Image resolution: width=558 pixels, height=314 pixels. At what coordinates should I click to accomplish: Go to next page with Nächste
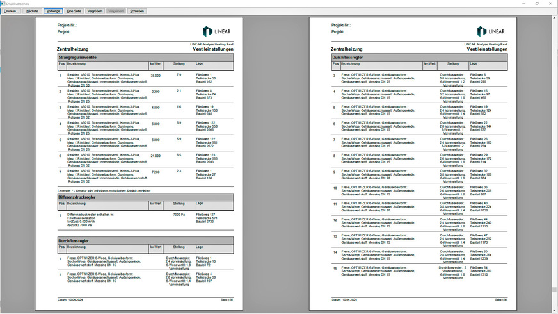32,11
